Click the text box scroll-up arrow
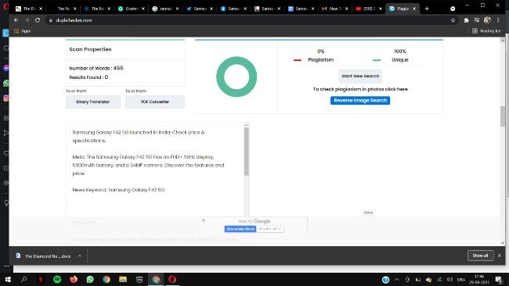Viewport: 509px width, 286px height. click(247, 125)
